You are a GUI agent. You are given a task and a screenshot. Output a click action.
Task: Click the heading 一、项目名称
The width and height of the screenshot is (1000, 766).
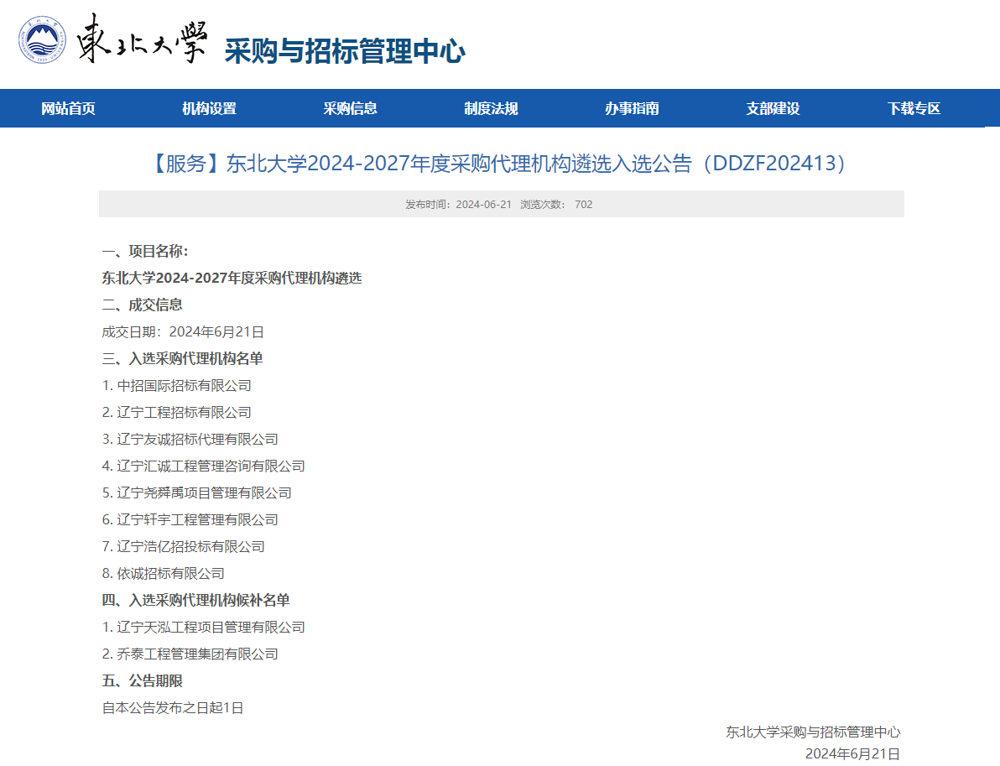point(145,252)
